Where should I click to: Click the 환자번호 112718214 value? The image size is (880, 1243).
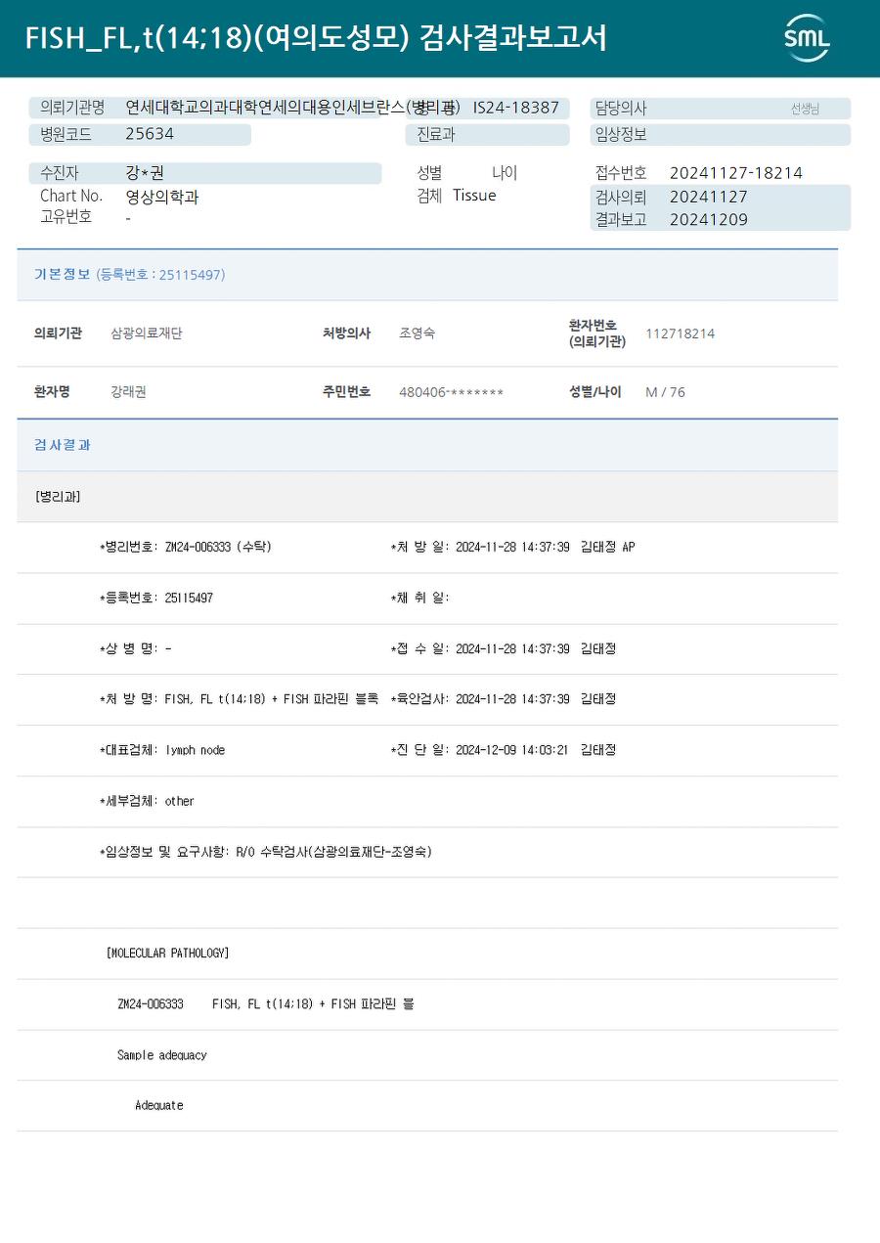click(x=680, y=333)
